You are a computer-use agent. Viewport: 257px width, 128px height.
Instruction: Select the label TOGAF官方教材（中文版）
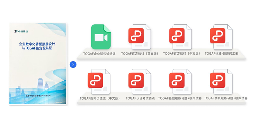tap(182, 53)
